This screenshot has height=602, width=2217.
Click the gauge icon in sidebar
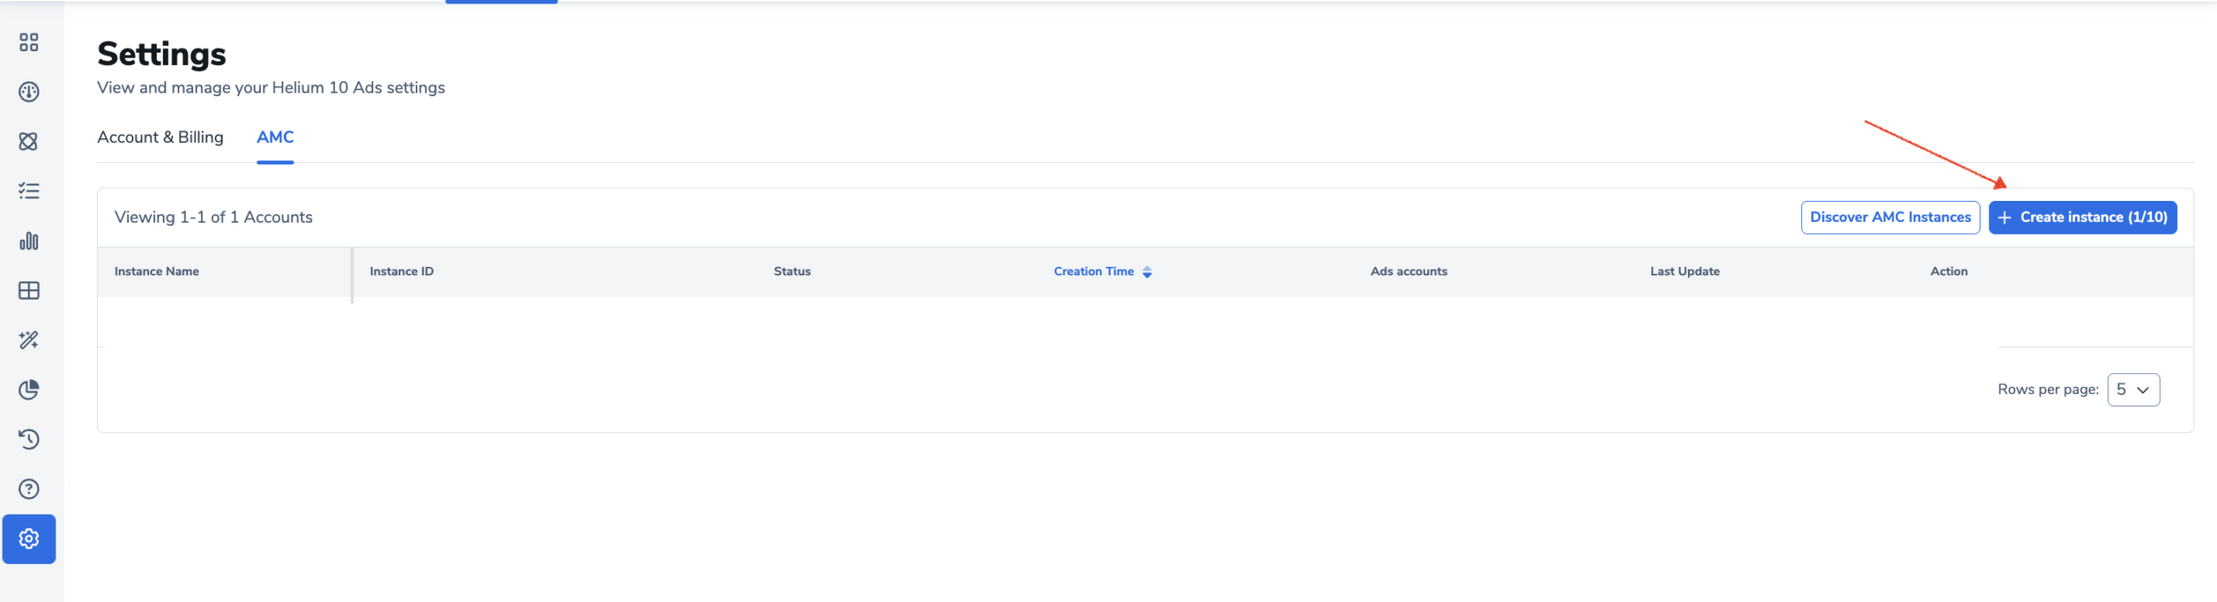click(x=29, y=92)
